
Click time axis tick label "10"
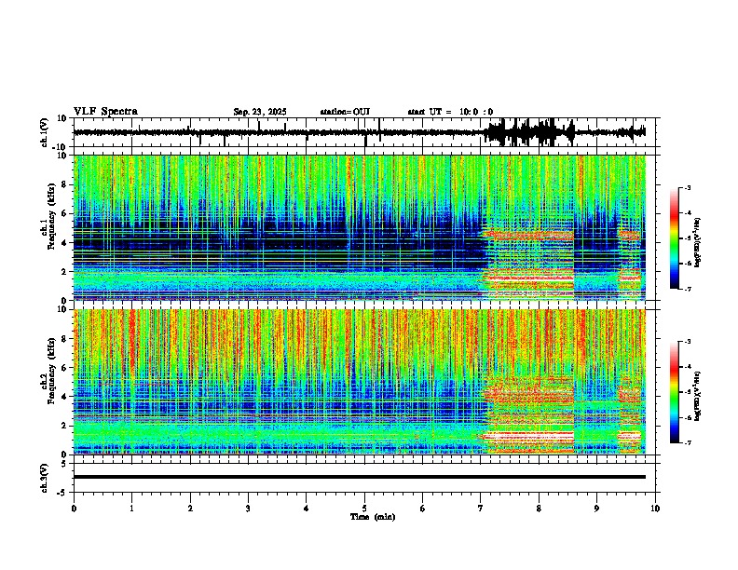point(655,509)
